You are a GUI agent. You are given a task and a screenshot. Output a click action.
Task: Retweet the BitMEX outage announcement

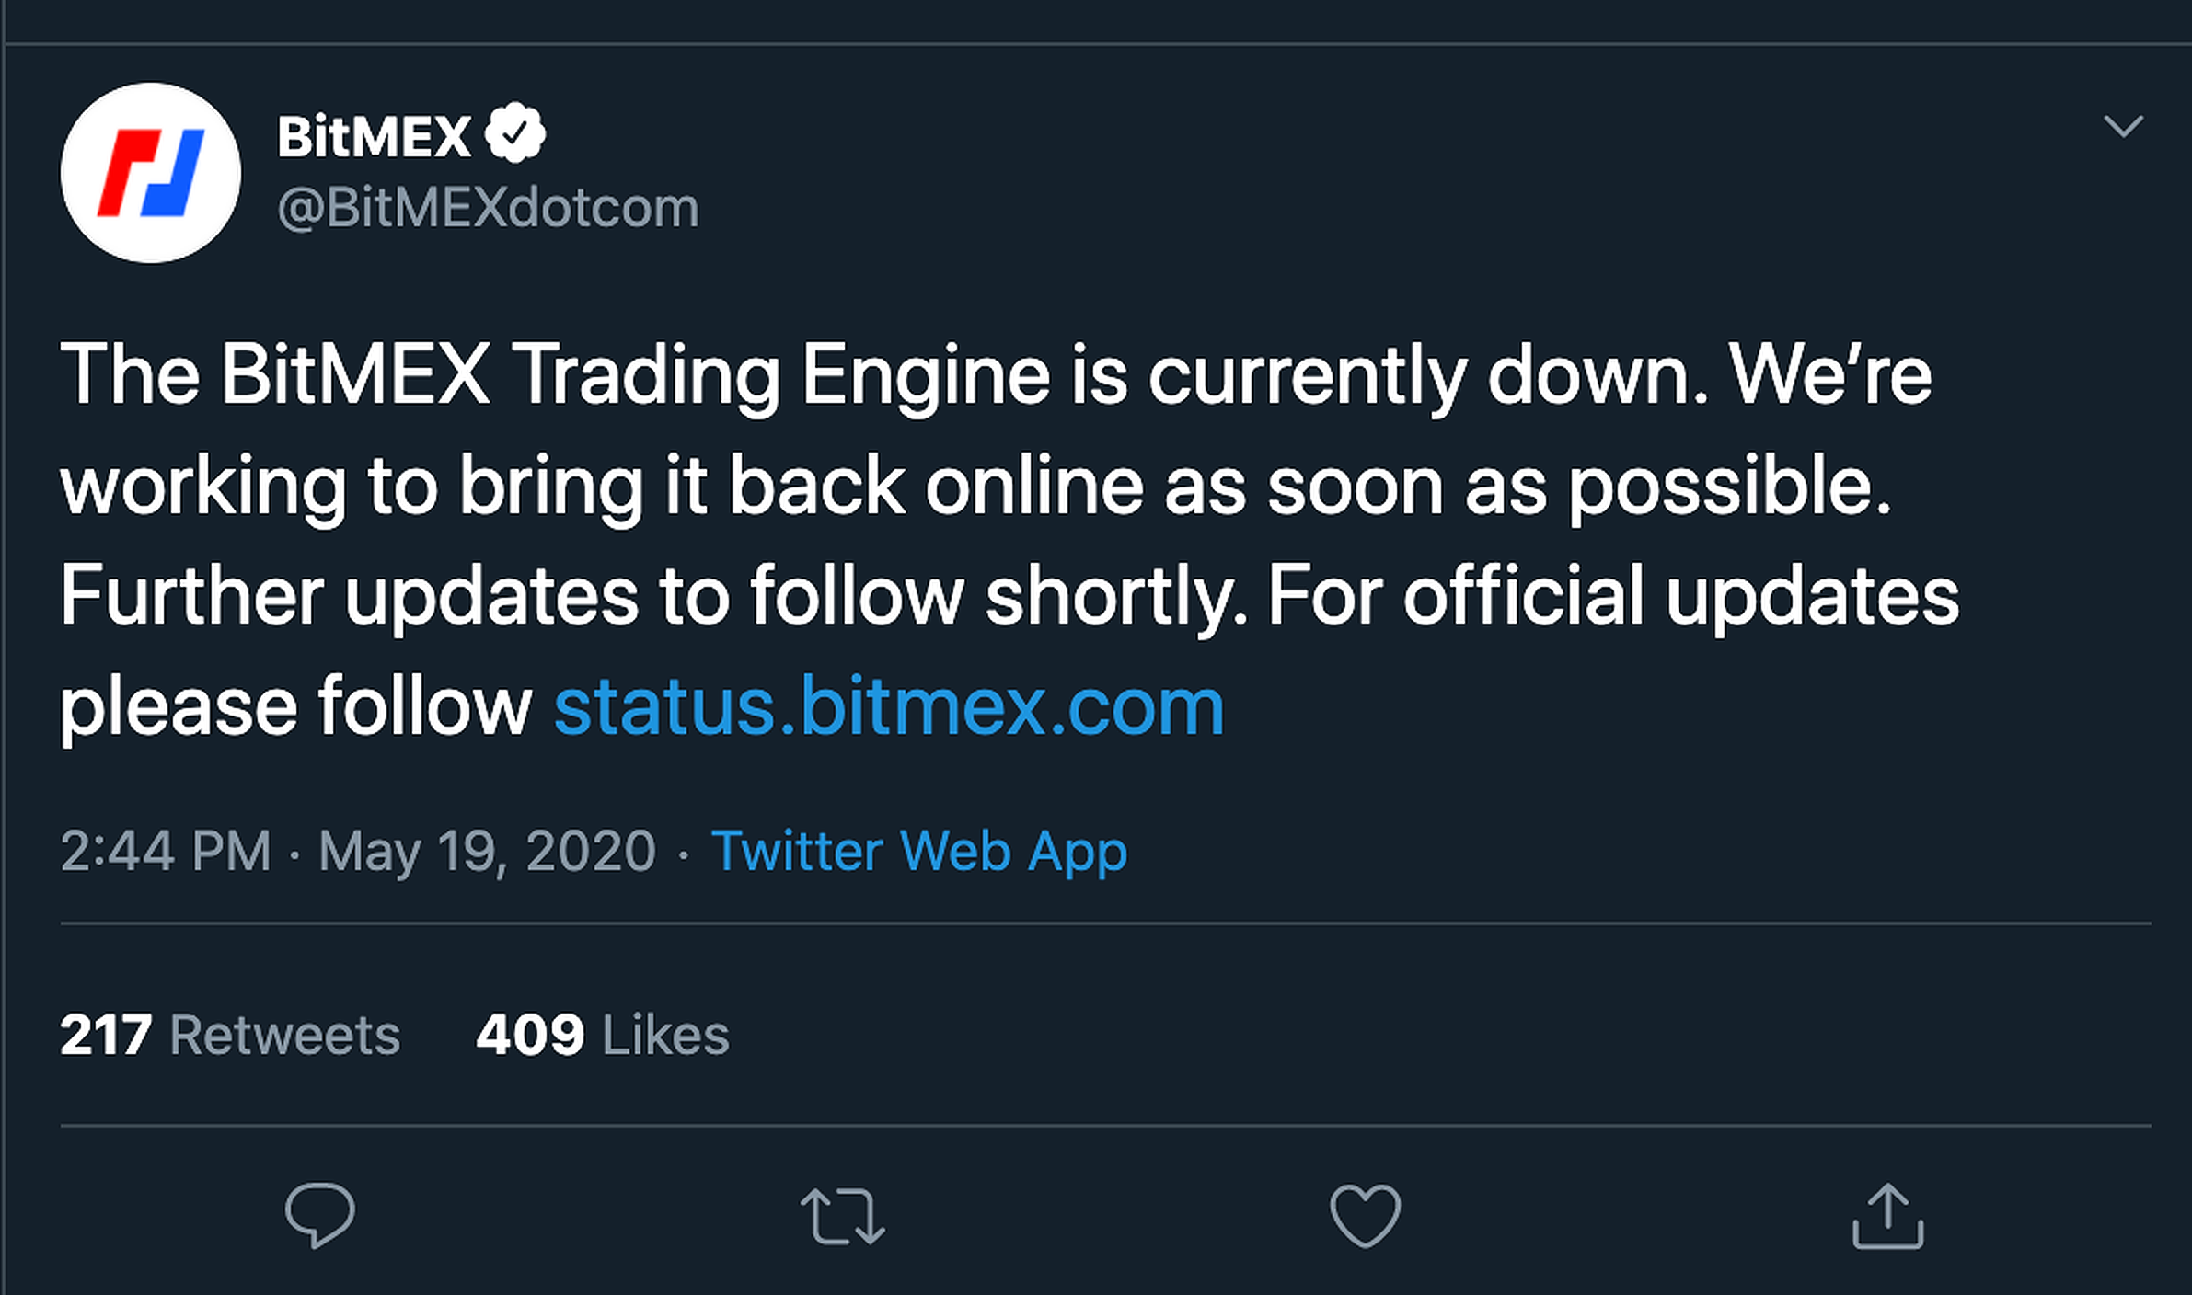pyautogui.click(x=842, y=1216)
